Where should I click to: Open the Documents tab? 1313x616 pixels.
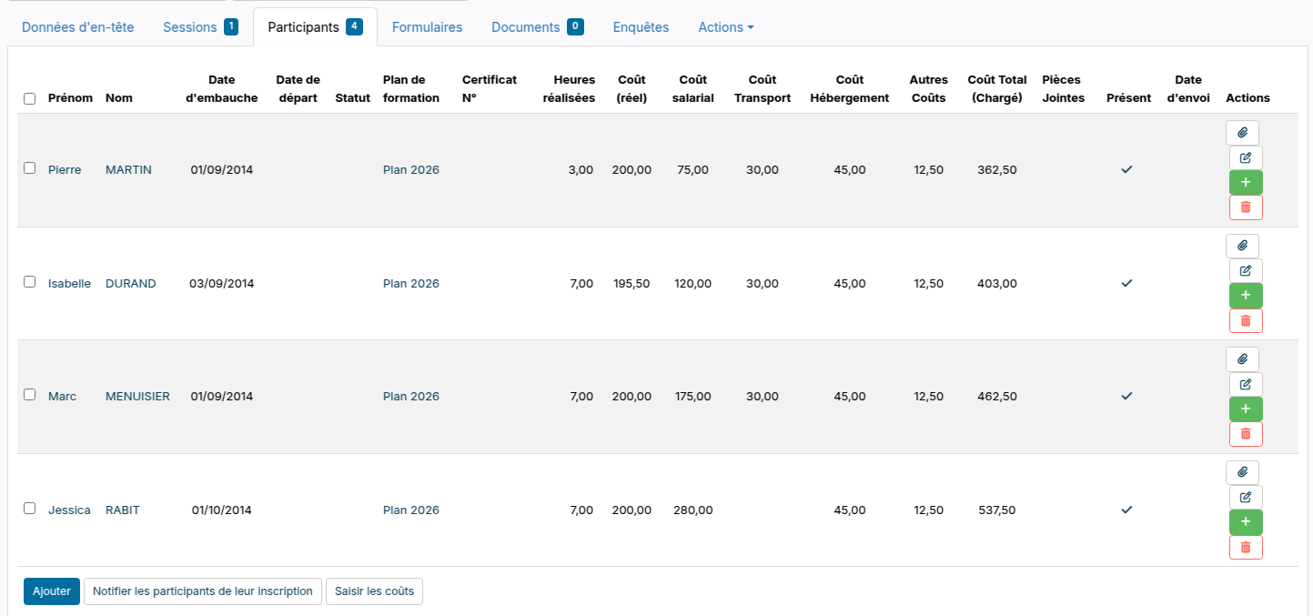click(x=537, y=27)
